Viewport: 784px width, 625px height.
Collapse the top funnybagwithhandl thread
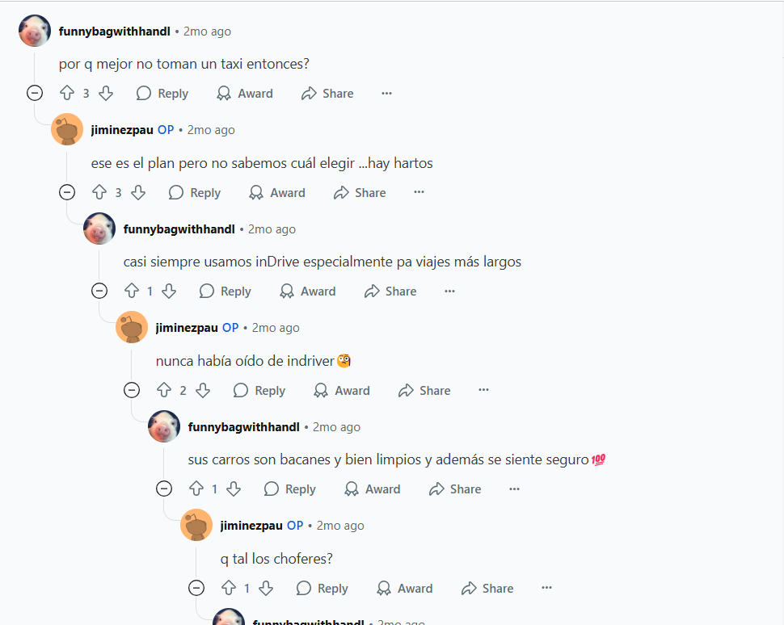point(35,93)
